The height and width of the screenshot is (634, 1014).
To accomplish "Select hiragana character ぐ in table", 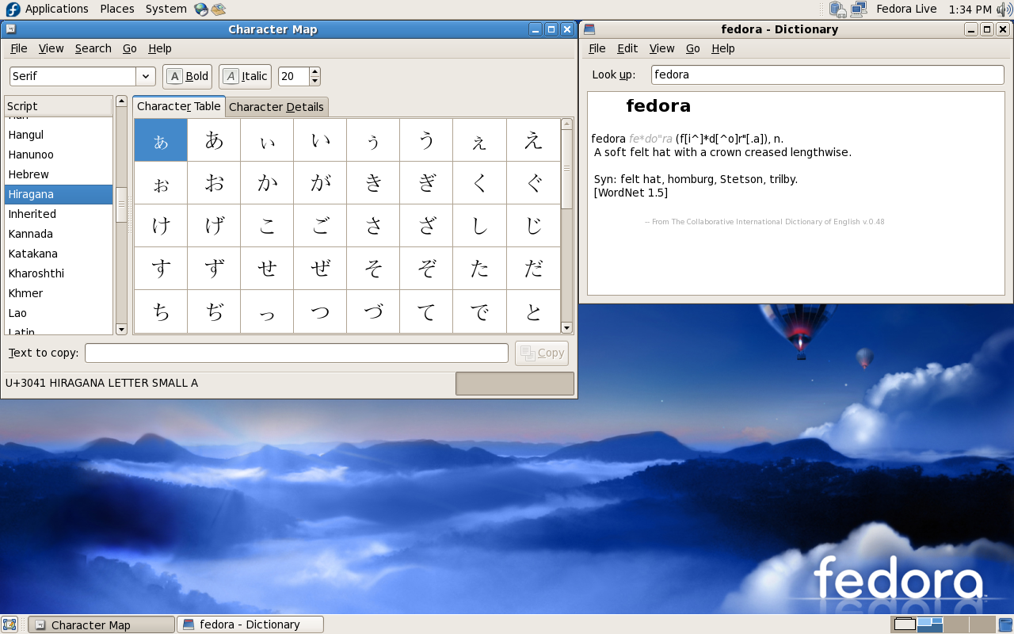I will tap(533, 183).
